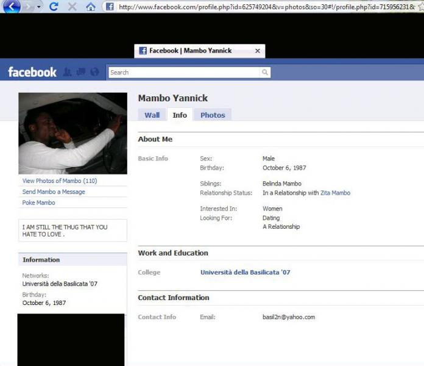The height and width of the screenshot is (366, 424).
Task: Open Facebook notifications globe icon
Action: coord(94,72)
